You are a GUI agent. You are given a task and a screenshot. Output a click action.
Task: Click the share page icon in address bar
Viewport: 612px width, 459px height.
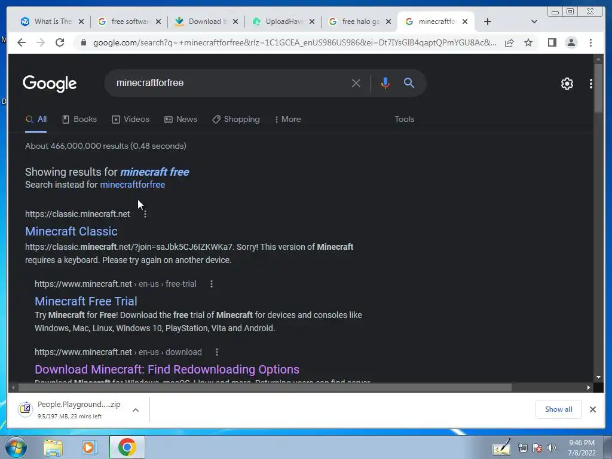coord(509,42)
